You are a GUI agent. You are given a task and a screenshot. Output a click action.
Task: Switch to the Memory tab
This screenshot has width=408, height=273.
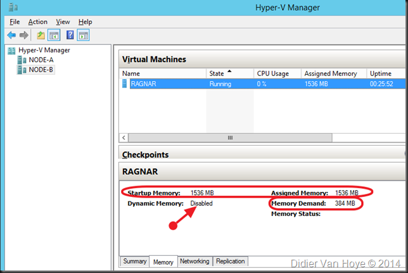[163, 262]
